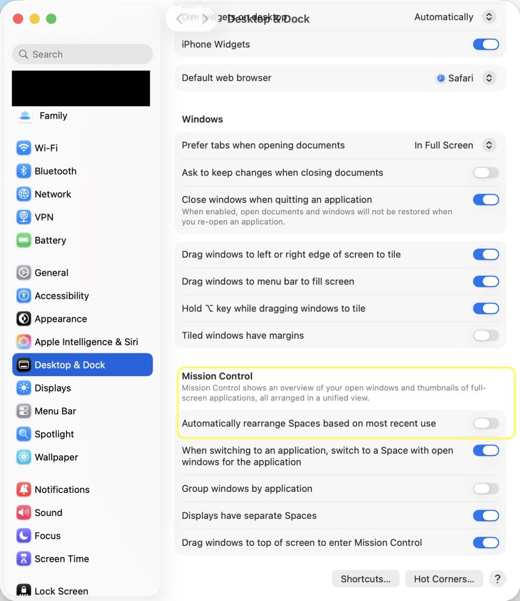
Task: Open the red Notifications bell icon
Action: click(x=24, y=489)
